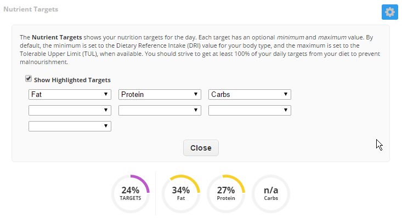Expand the empty dropdown below Protein
Image resolution: width=402 pixels, height=218 pixels.
pos(160,111)
